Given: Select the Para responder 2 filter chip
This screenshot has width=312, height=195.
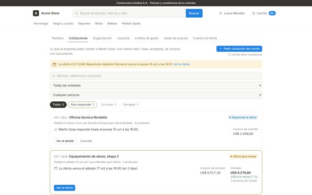Looking at the screenshot, I should click(82, 104).
